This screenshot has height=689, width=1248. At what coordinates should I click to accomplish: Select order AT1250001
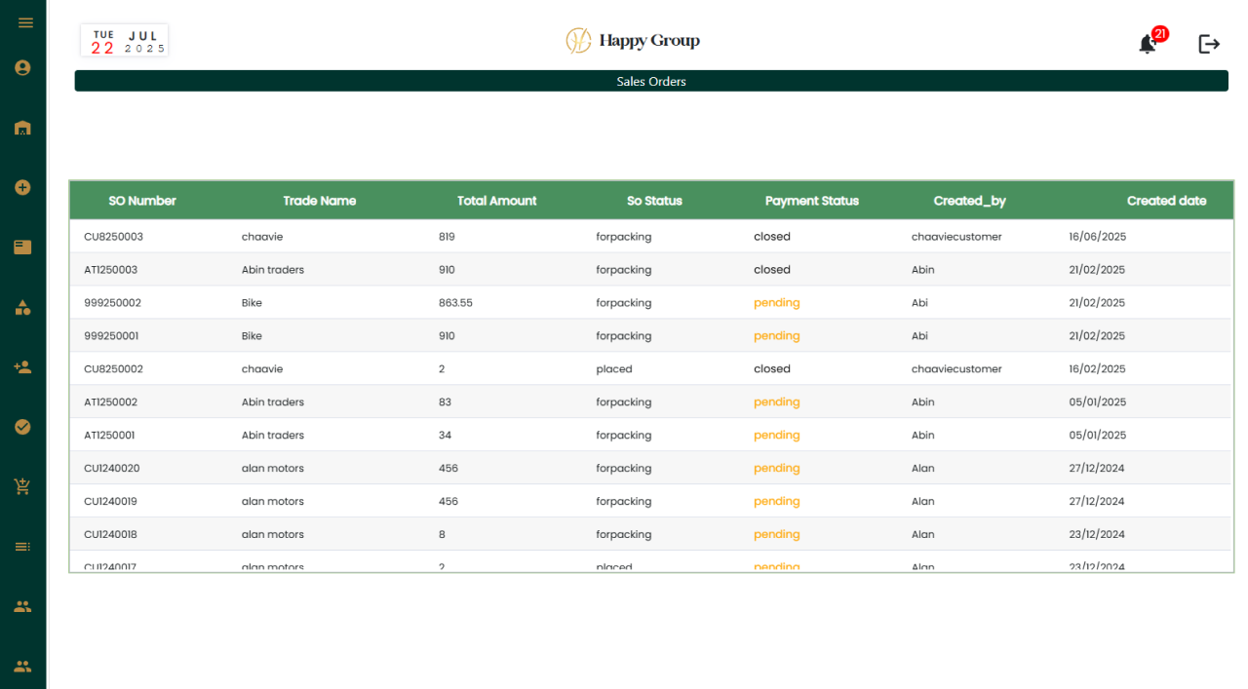pyautogui.click(x=110, y=436)
